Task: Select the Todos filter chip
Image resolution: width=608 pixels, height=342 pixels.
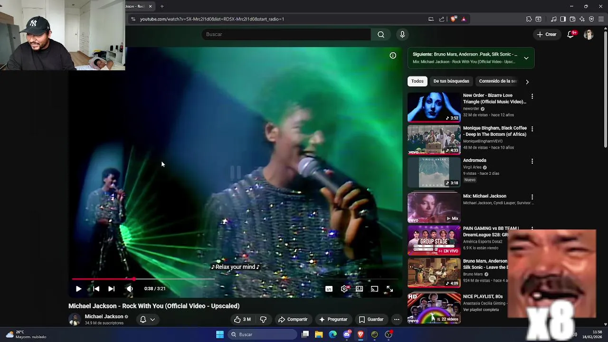Action: (418, 81)
